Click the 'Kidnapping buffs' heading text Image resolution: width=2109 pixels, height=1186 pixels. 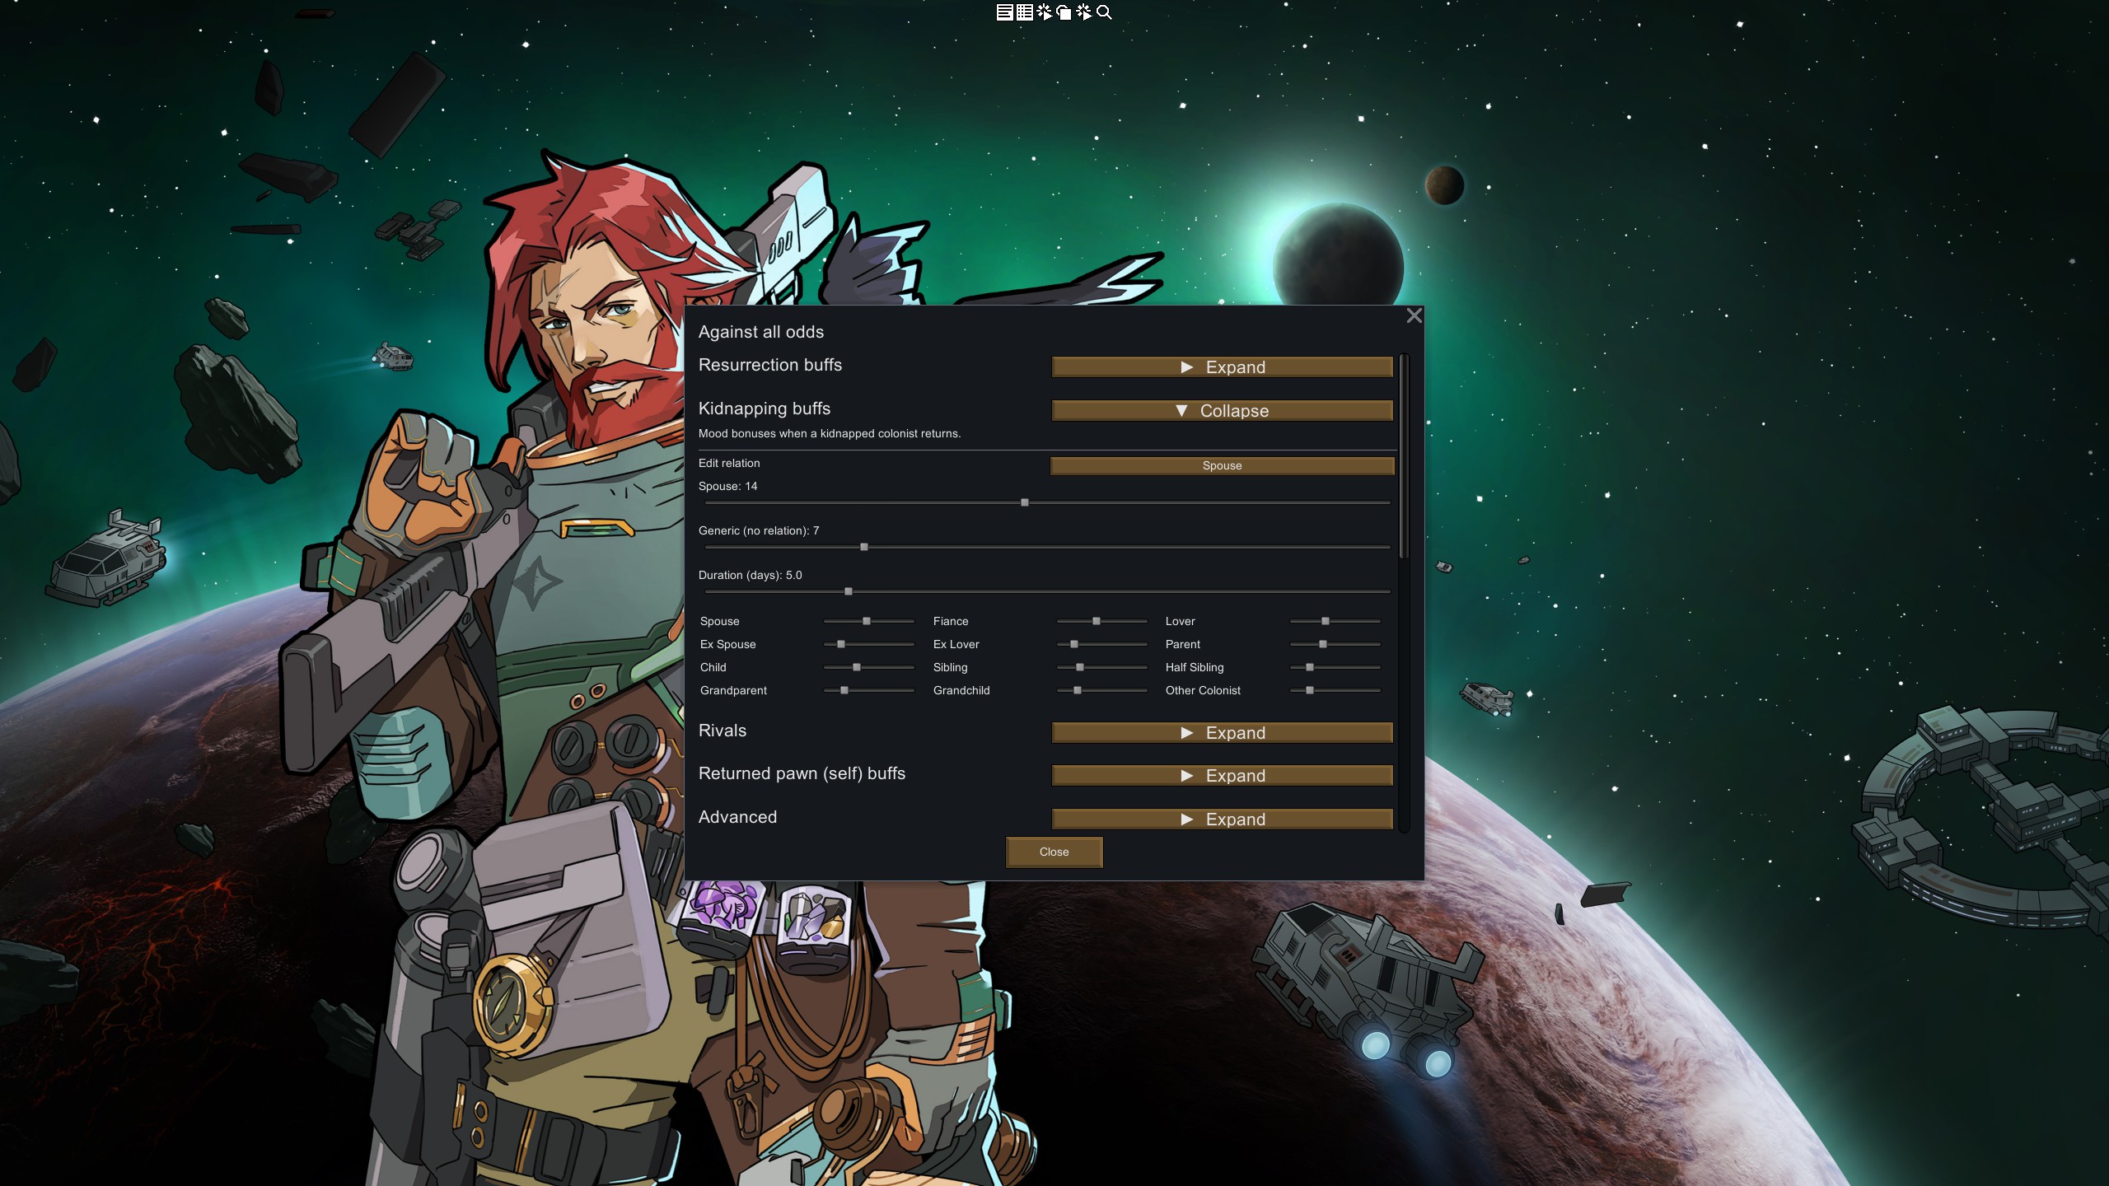[x=765, y=409]
